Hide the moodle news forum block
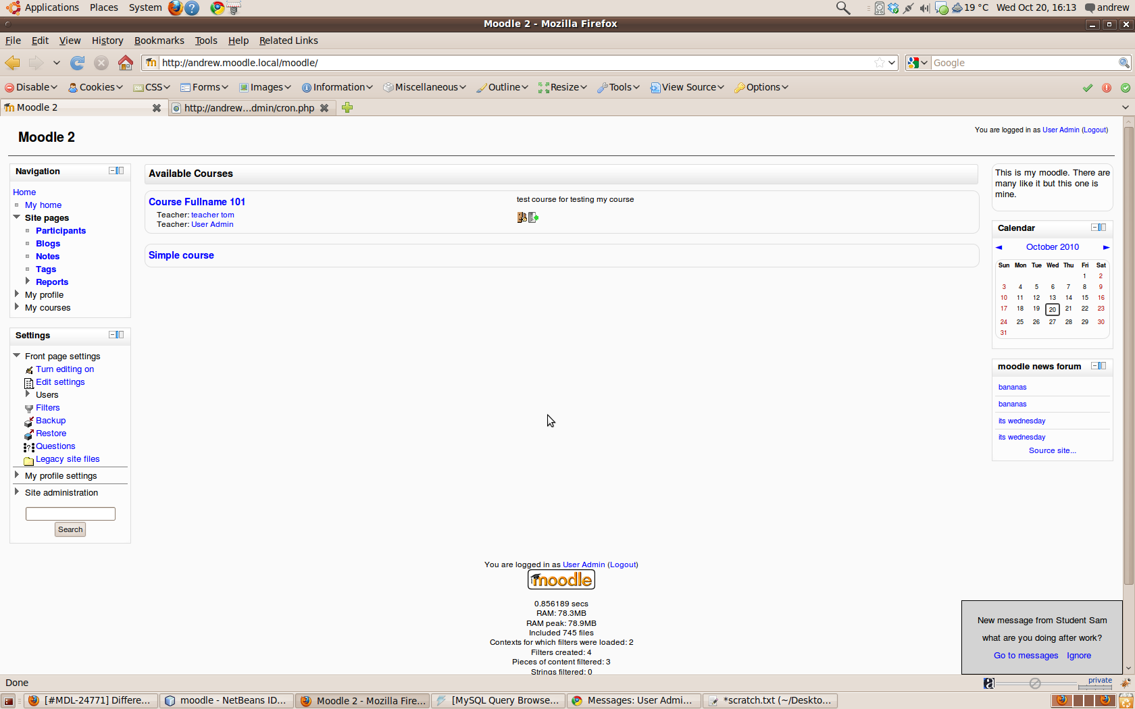Screen dimensions: 1135x709 pos(1094,366)
